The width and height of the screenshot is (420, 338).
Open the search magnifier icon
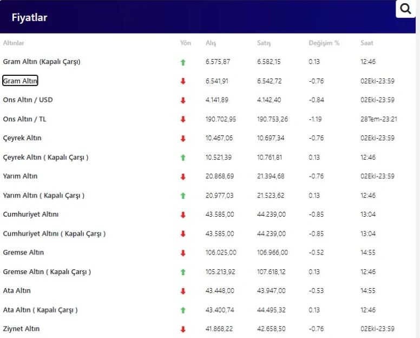(405, 9)
